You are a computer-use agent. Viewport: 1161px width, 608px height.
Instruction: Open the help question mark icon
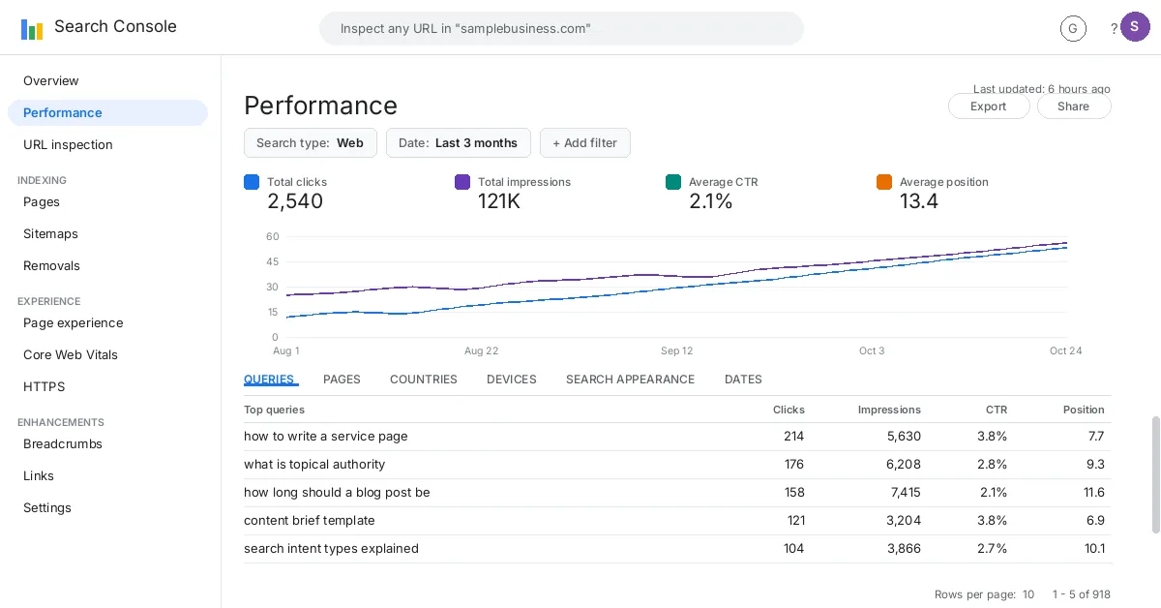click(1114, 29)
